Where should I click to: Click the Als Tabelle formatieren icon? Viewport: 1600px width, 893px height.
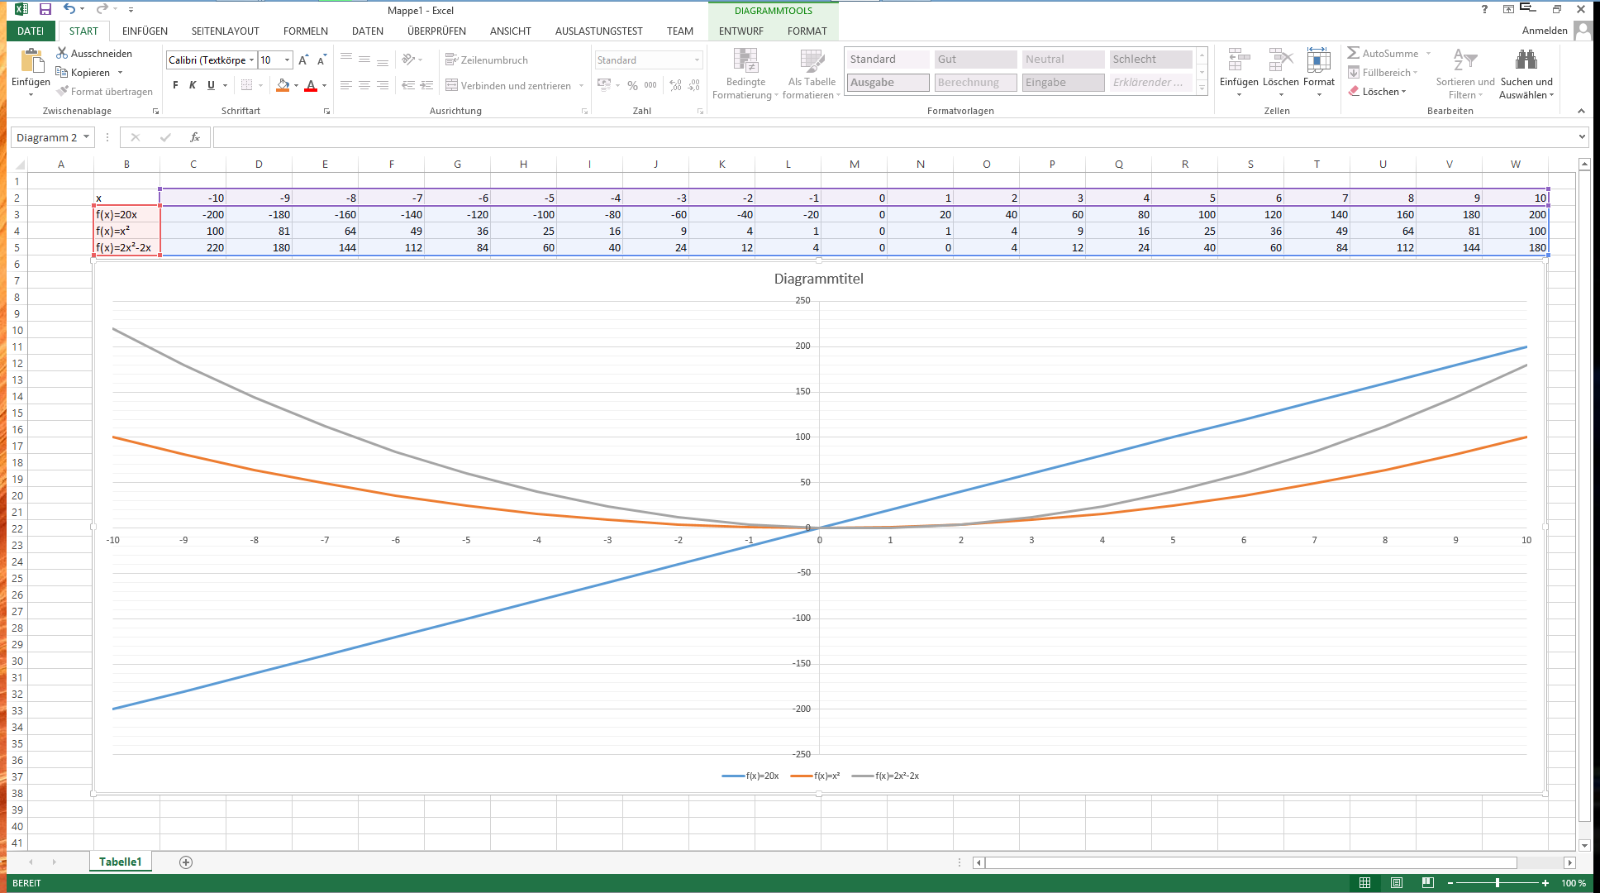coord(812,60)
